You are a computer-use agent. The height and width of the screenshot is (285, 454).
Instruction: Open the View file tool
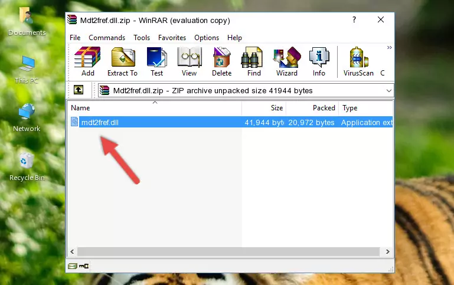(190, 61)
